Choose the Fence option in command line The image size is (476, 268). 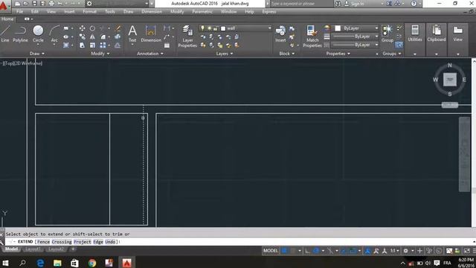43,242
